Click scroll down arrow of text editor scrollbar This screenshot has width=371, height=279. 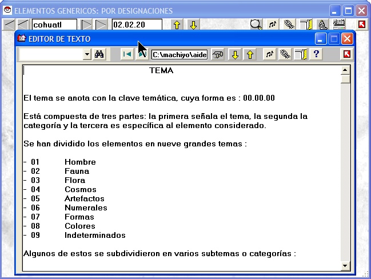[x=345, y=265]
